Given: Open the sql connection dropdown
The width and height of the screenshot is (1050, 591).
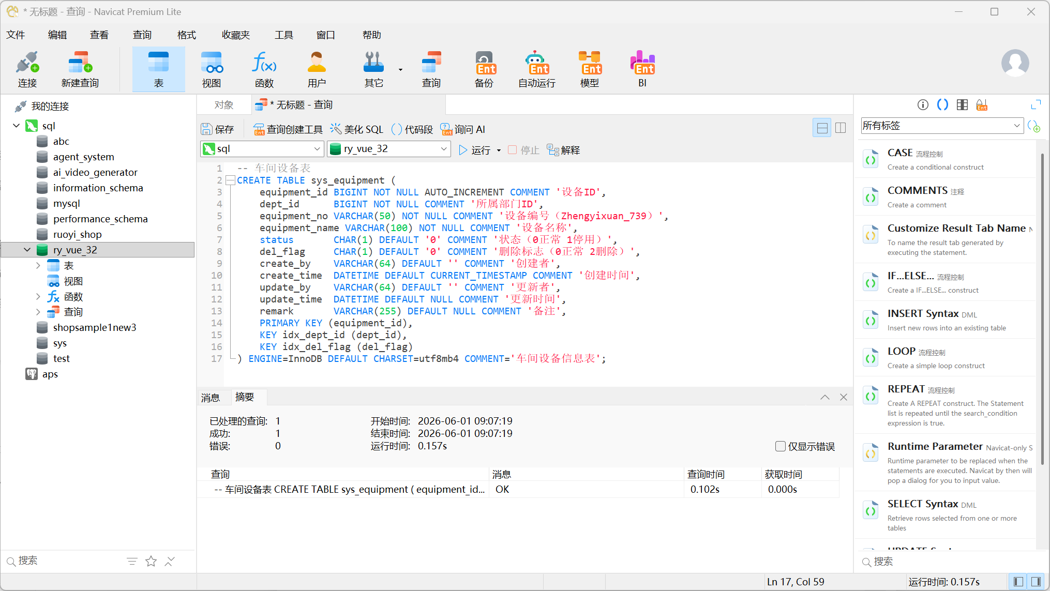Looking at the screenshot, I should 262,149.
